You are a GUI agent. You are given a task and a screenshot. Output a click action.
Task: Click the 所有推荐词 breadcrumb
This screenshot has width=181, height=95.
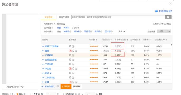click(x=49, y=24)
